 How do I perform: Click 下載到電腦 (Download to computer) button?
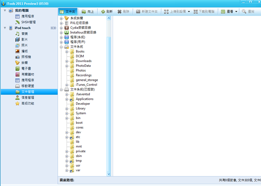tap(204, 11)
